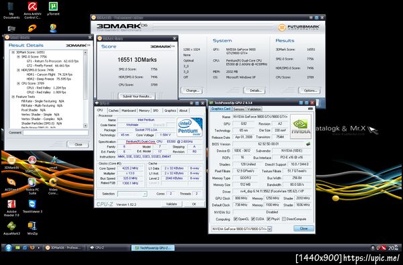The height and width of the screenshot is (265, 403).
Task: Open the Video Converter desktop icon
Action: (53, 186)
